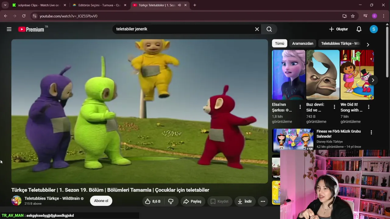Image resolution: width=390 pixels, height=219 pixels.
Task: Open Disney Kids Türkiye channel name
Action: (330, 142)
